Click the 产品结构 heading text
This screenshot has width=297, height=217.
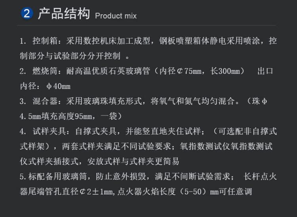[x=64, y=13]
